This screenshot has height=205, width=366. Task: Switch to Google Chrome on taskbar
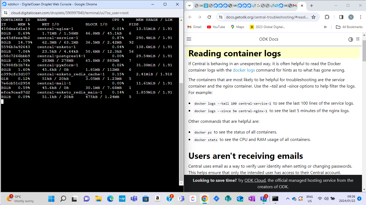[204, 199]
